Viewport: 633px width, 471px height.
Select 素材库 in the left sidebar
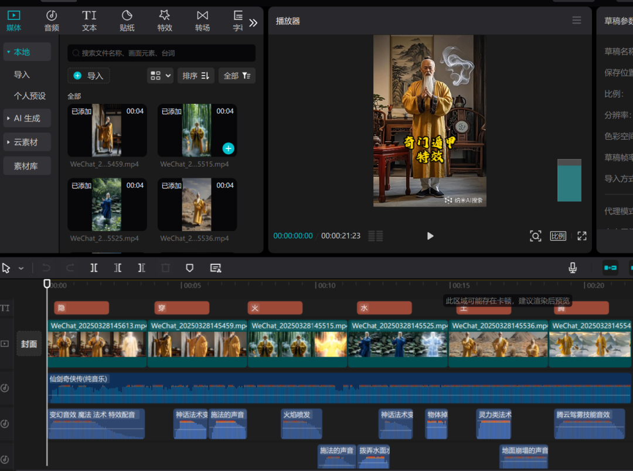[26, 166]
